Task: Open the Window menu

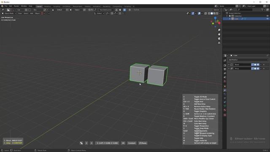Action: pos(24,6)
